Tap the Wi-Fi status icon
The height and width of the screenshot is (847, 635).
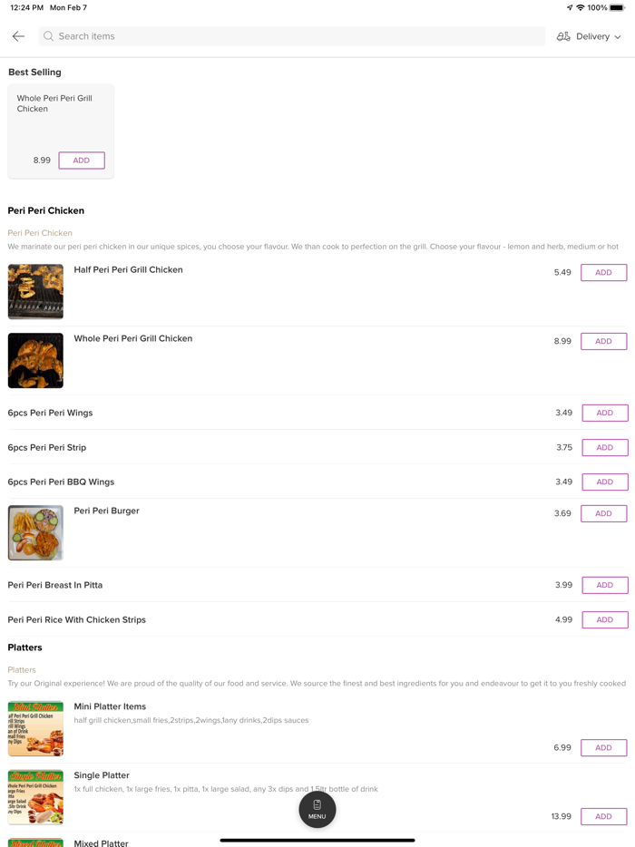click(581, 7)
